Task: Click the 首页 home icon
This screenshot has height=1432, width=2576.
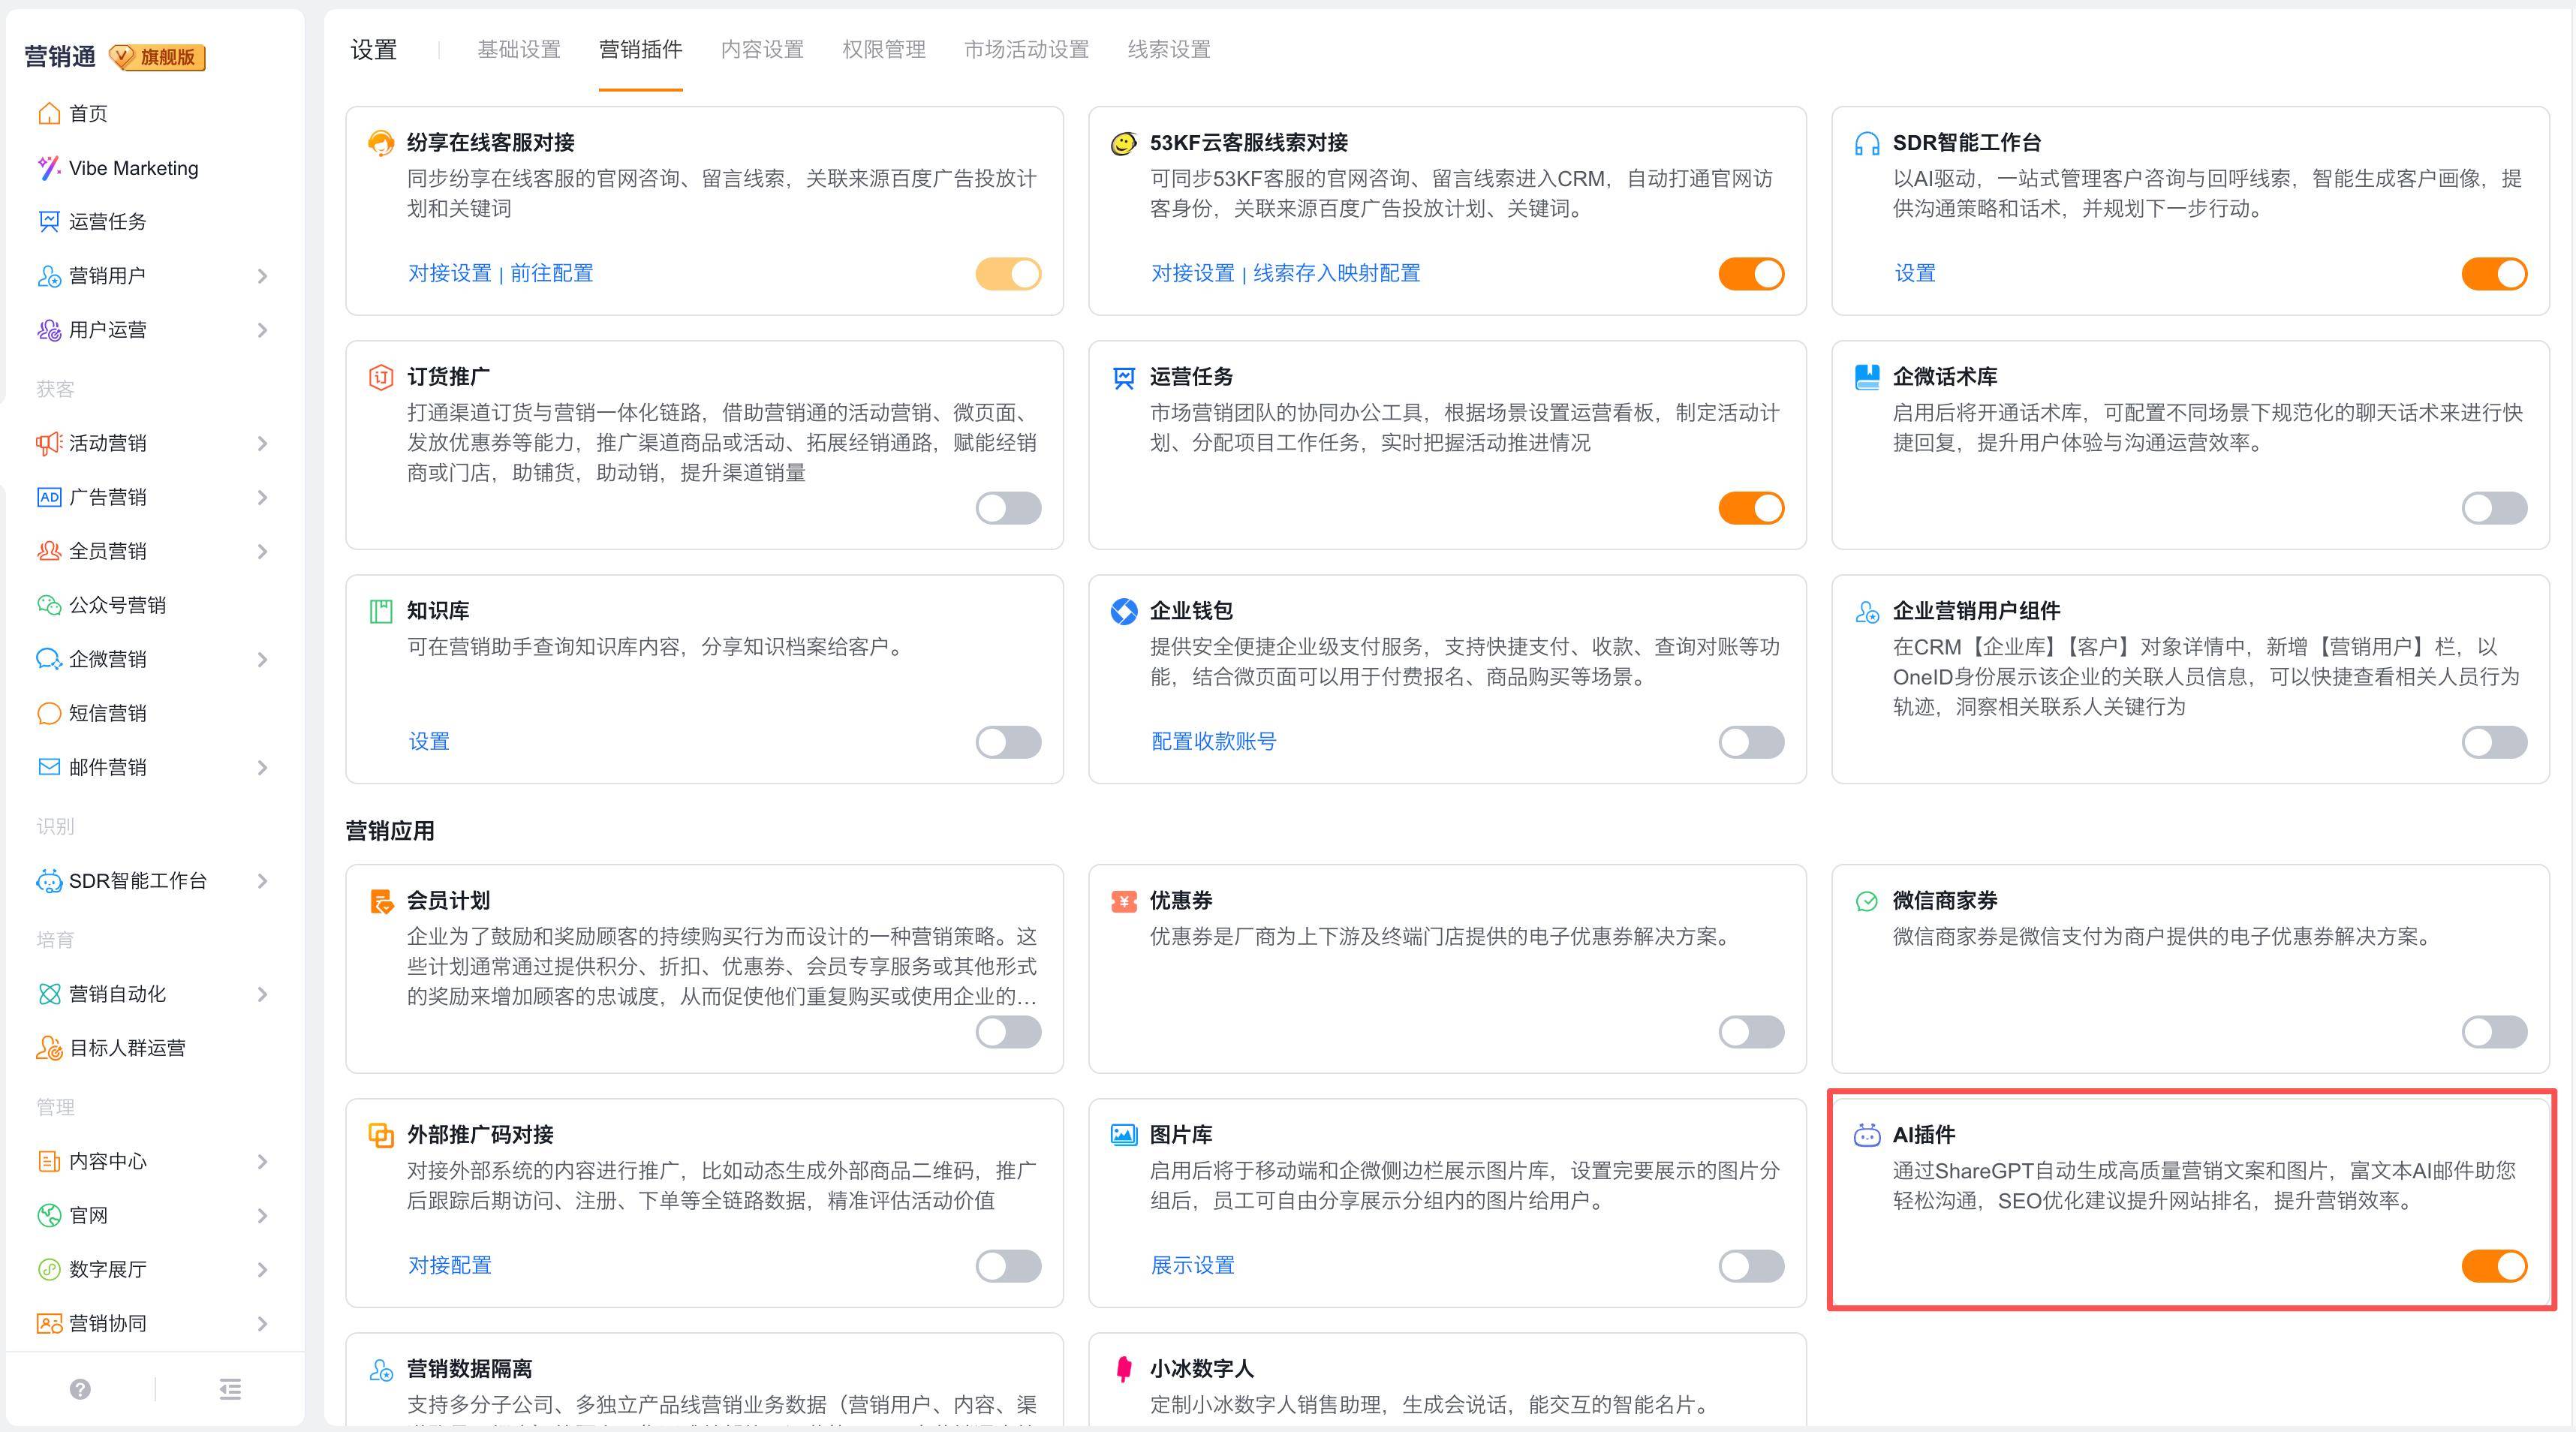Action: pos(49,114)
